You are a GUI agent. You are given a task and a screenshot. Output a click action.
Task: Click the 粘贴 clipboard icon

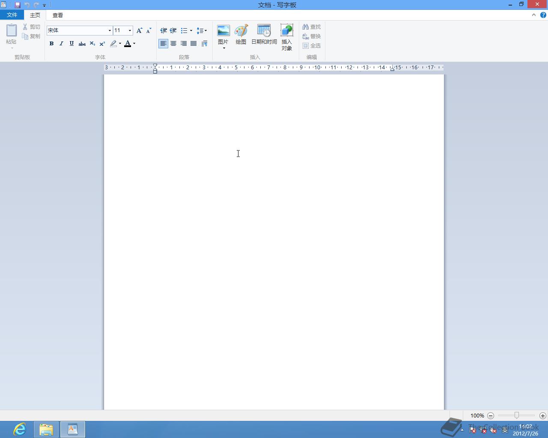[x=12, y=30]
